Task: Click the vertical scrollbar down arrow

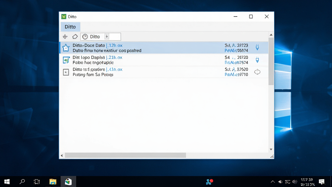Action: [271, 149]
